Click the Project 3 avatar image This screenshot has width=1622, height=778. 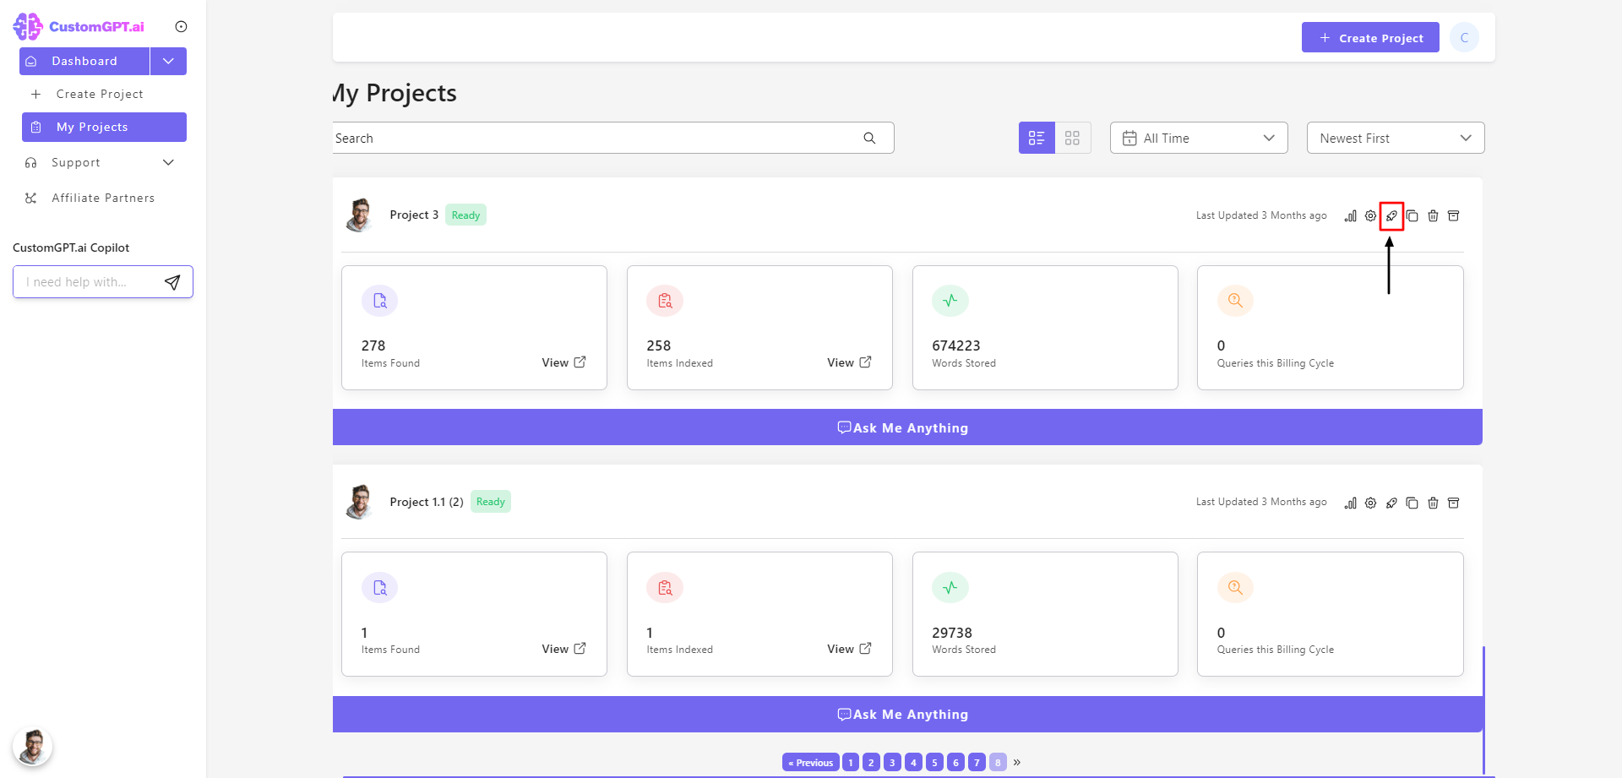[360, 215]
